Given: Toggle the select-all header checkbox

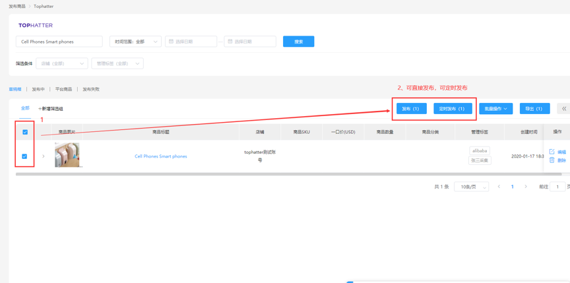Looking at the screenshot, I should 25,132.
